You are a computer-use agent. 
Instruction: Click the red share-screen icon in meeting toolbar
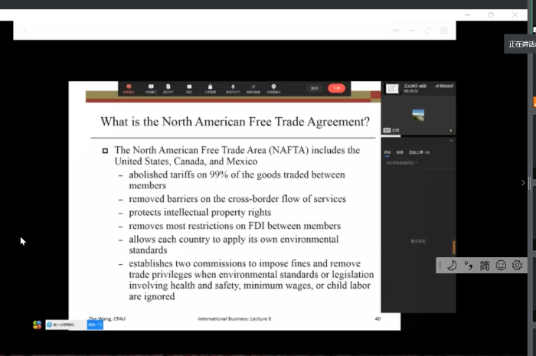129,87
